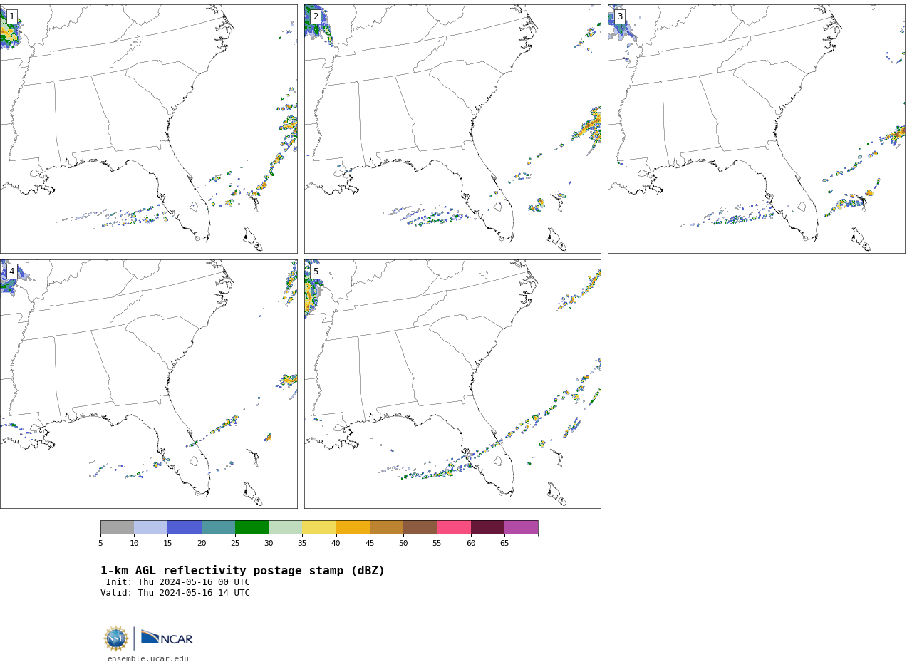Click the ensemble.ucar.edu text

tap(148, 659)
